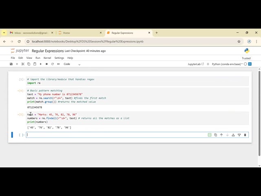Click the re.findall marks code cell
Viewport: 261px width, 196px height.
(137, 118)
